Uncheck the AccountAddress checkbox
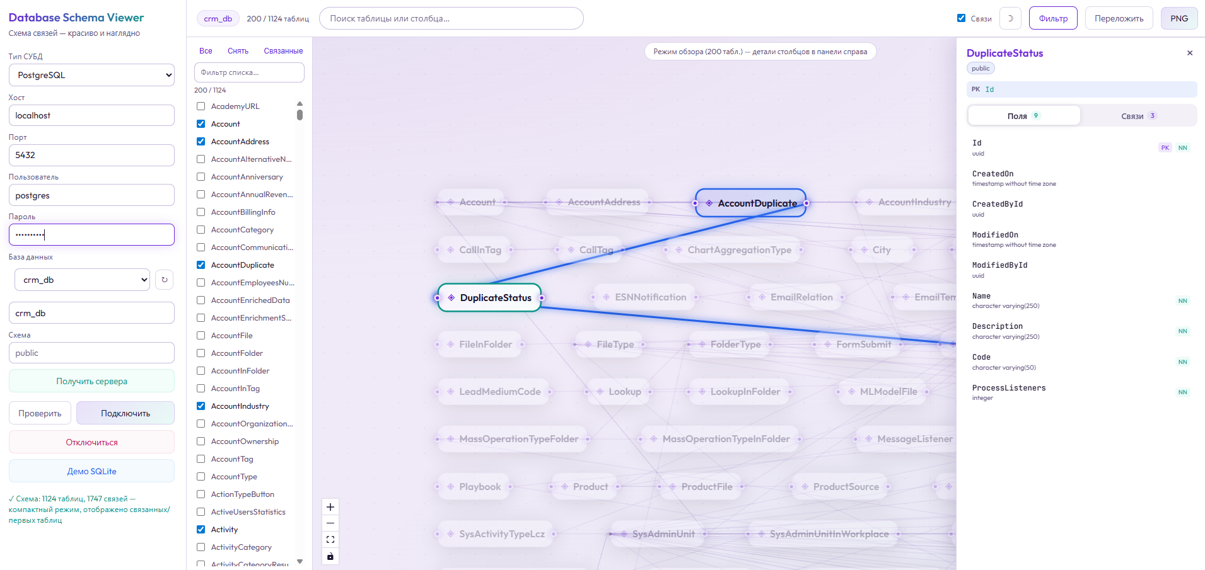This screenshot has height=570, width=1205. (201, 142)
